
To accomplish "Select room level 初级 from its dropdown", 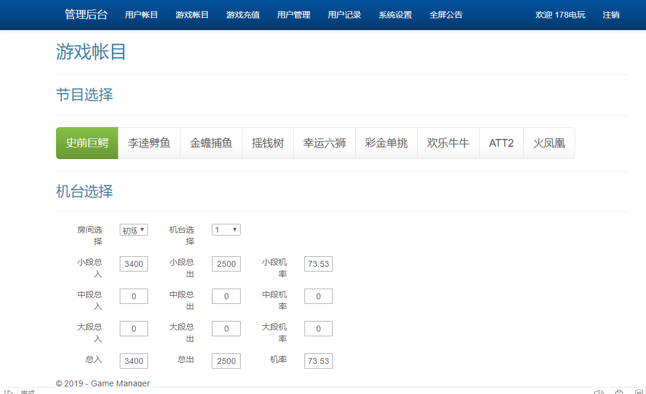I will [x=133, y=230].
